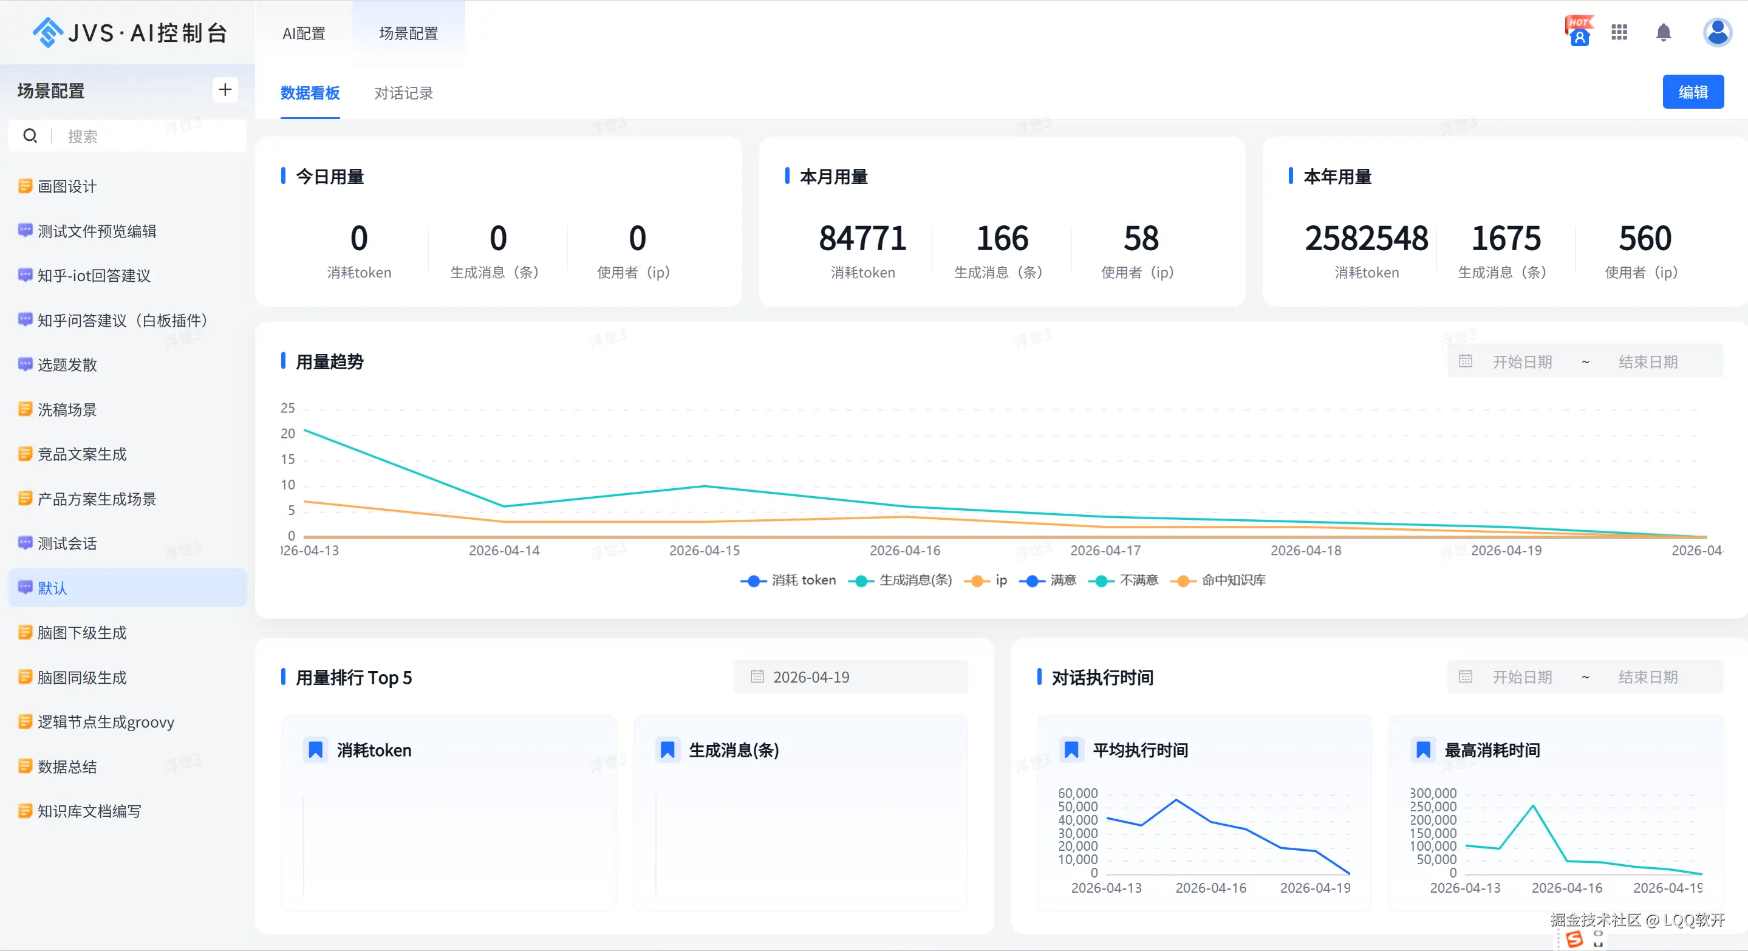This screenshot has width=1748, height=951.
Task: Select the 画图设计 scene in sidebar
Action: click(x=67, y=186)
